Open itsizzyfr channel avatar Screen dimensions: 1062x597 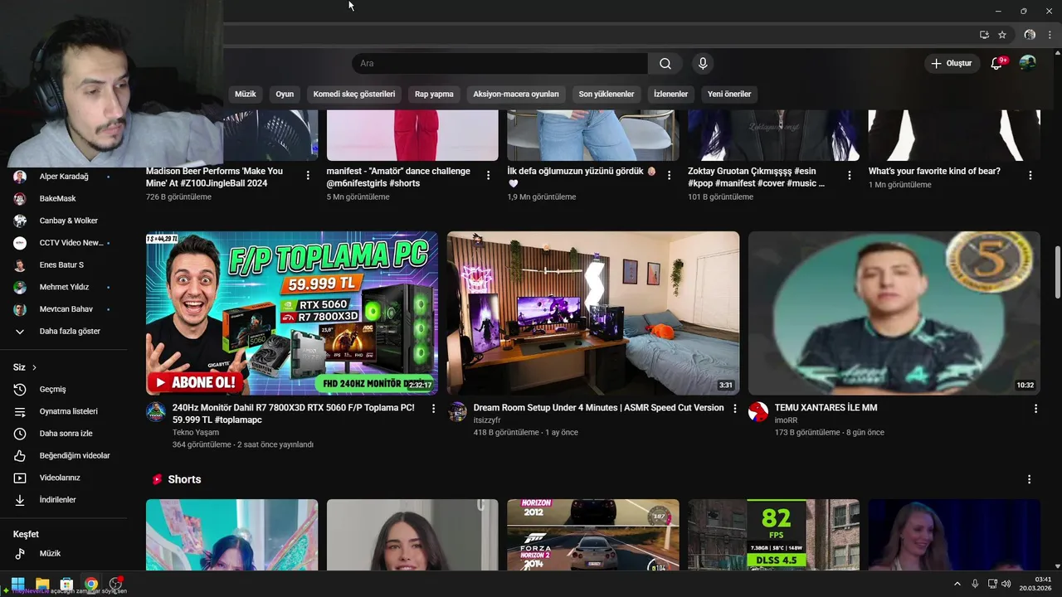(x=457, y=412)
